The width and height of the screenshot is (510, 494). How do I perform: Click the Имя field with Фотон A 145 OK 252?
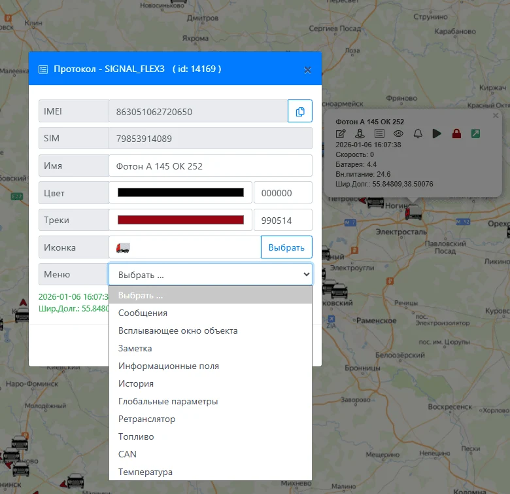point(211,166)
